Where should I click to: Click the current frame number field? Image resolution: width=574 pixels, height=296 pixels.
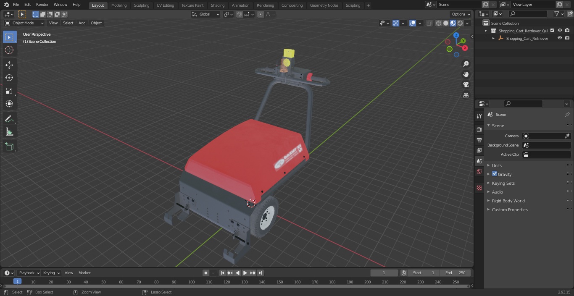384,273
